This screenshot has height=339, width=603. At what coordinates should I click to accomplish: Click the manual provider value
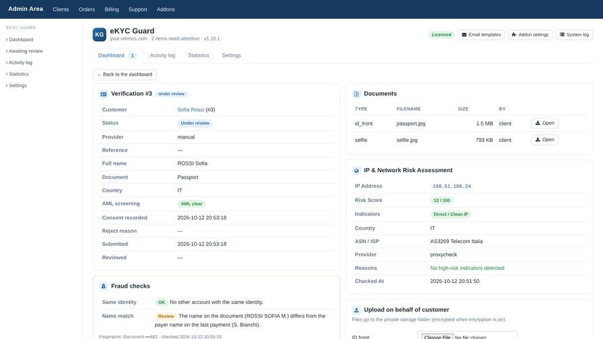coord(186,137)
